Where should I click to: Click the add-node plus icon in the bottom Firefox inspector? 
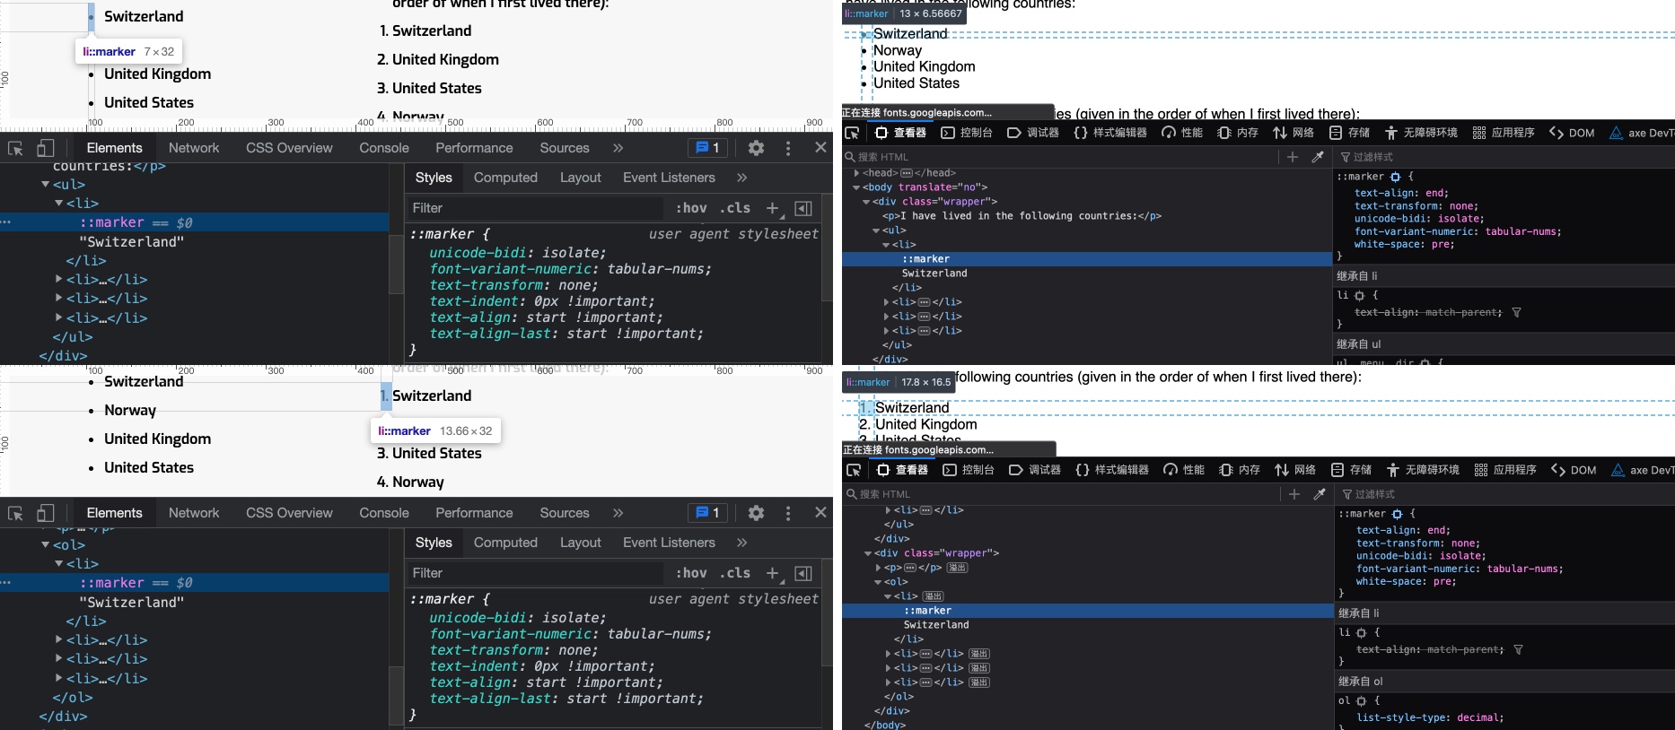coord(1294,494)
